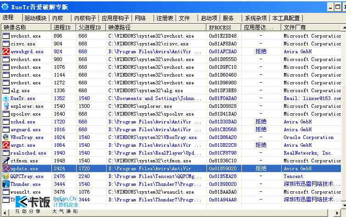Click the sched.exe window icon
The height and width of the screenshot is (217, 346).
pyautogui.click(x=6, y=122)
